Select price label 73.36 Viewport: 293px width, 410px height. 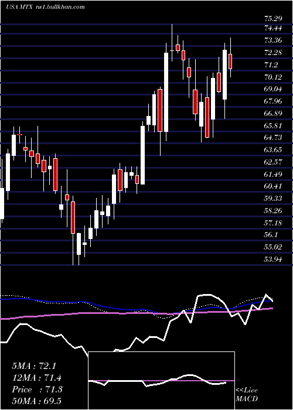(273, 40)
